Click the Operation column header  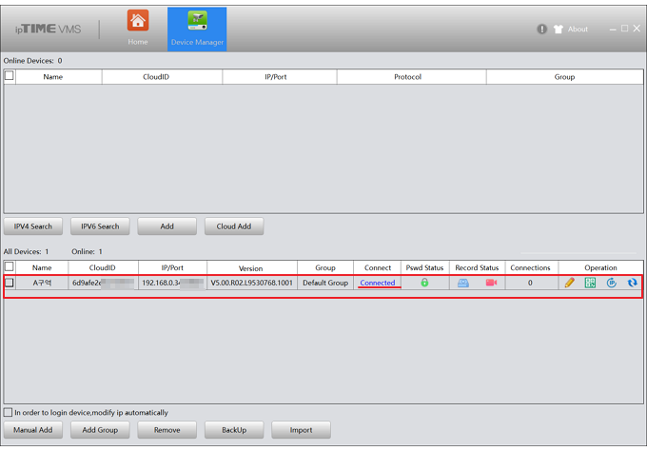[x=600, y=267]
